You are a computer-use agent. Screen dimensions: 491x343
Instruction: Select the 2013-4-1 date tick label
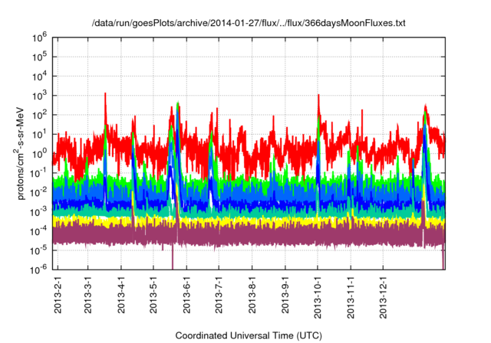click(121, 295)
